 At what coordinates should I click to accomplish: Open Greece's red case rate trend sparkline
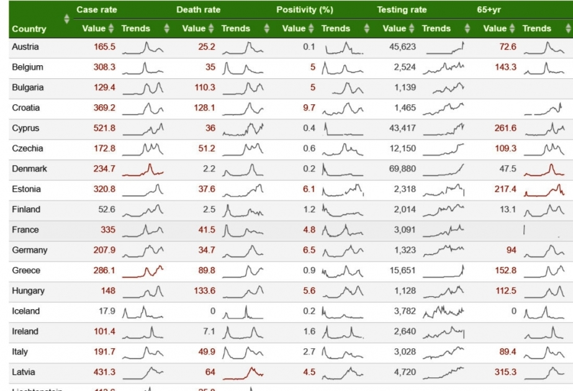pos(143,271)
